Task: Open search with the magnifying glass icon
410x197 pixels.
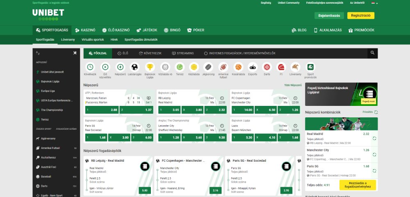Action: pos(372,53)
